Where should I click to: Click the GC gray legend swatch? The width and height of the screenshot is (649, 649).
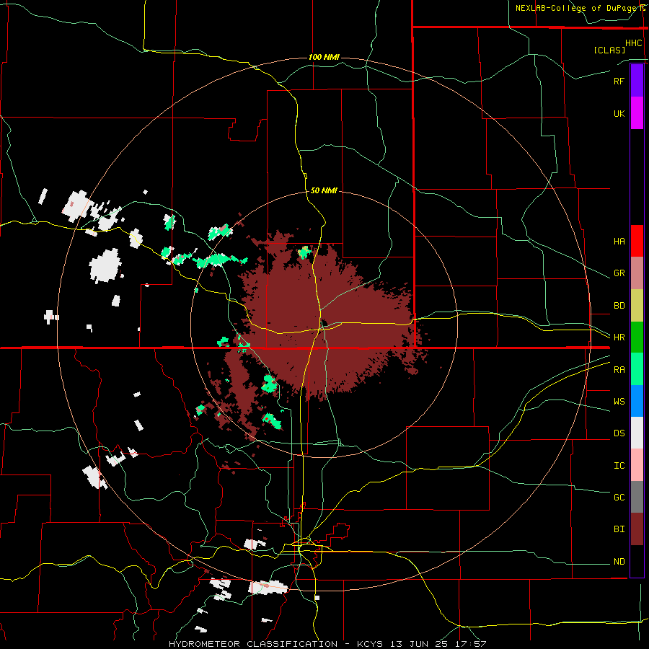637,497
